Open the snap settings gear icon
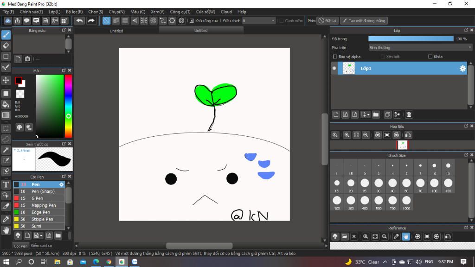 [181, 20]
